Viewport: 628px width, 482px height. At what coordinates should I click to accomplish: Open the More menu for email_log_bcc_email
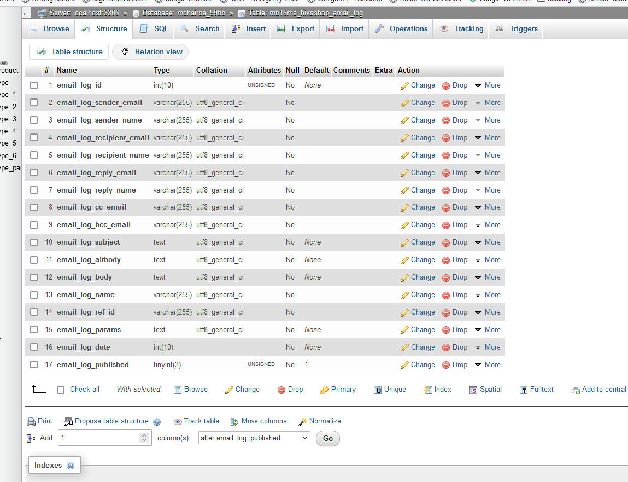(488, 224)
